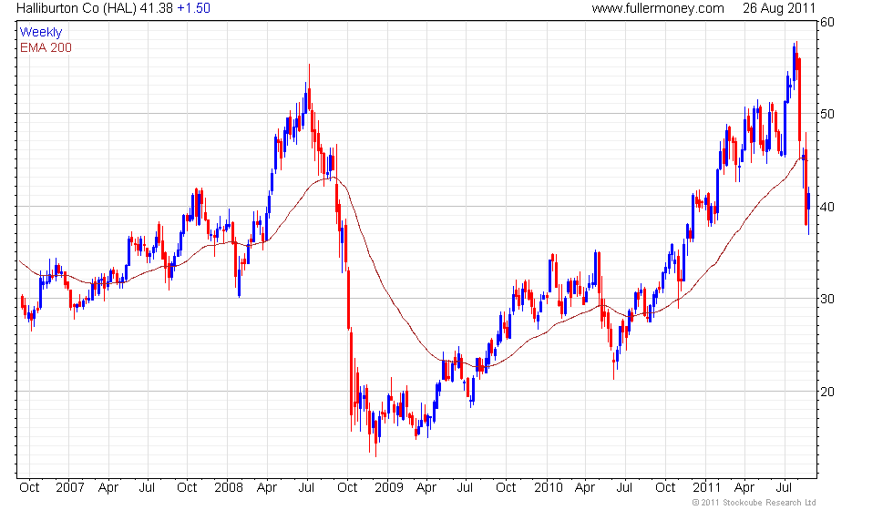Image resolution: width=893 pixels, height=510 pixels.
Task: Click the 30 price axis label
Action: [827, 299]
